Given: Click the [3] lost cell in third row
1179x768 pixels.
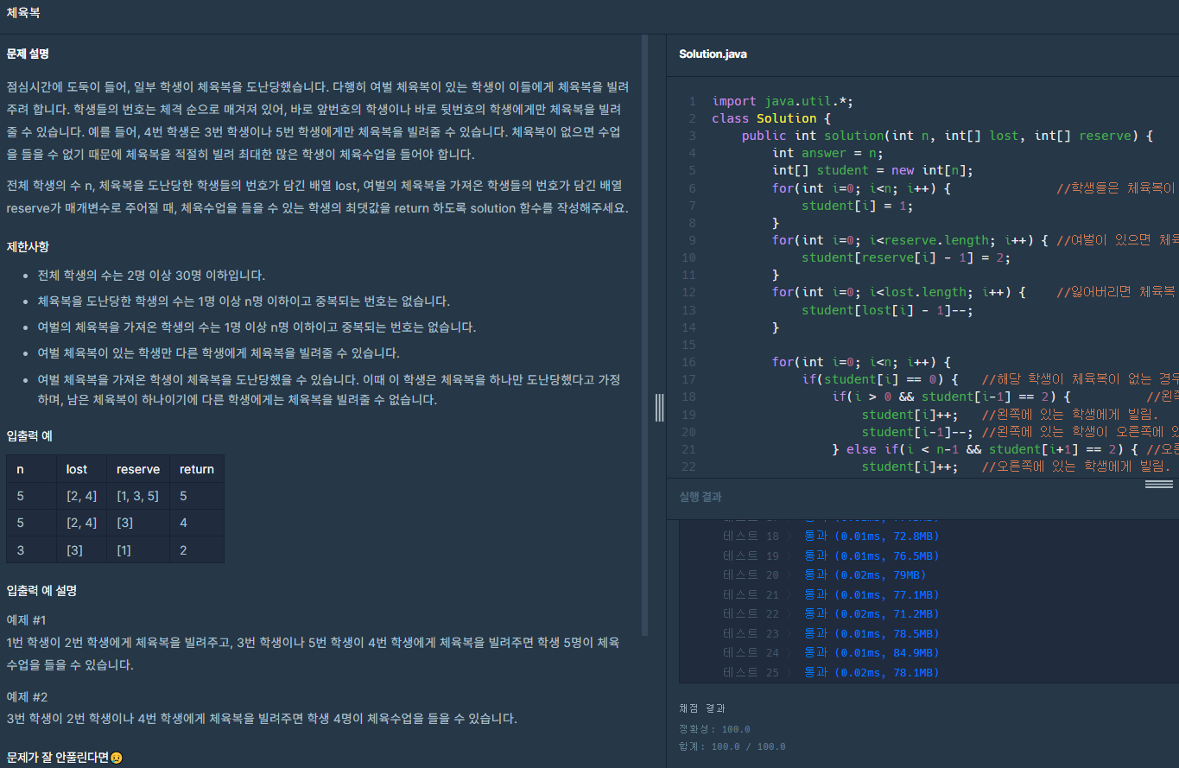Looking at the screenshot, I should coord(81,549).
